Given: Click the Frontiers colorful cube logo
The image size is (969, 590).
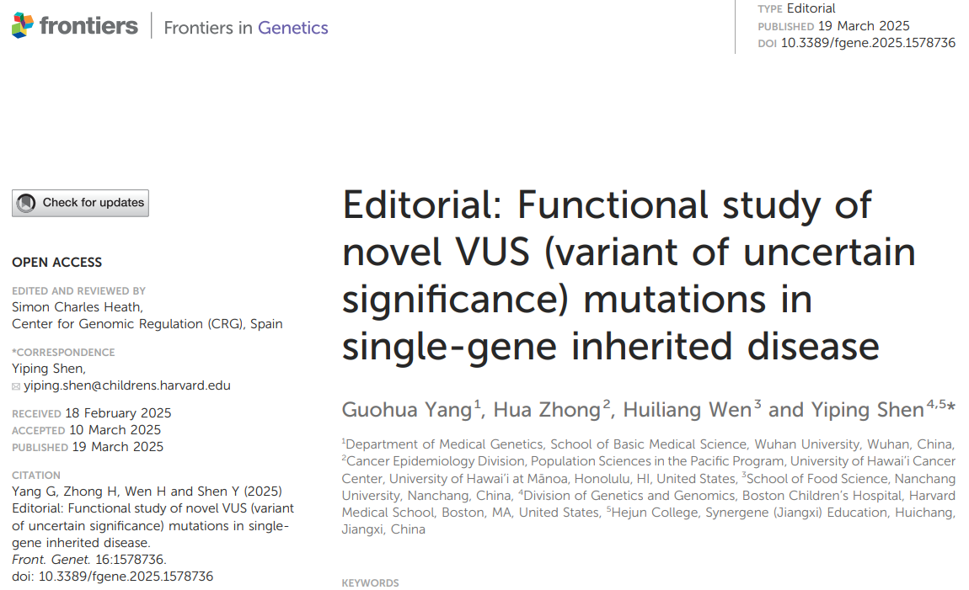Looking at the screenshot, I should (23, 26).
